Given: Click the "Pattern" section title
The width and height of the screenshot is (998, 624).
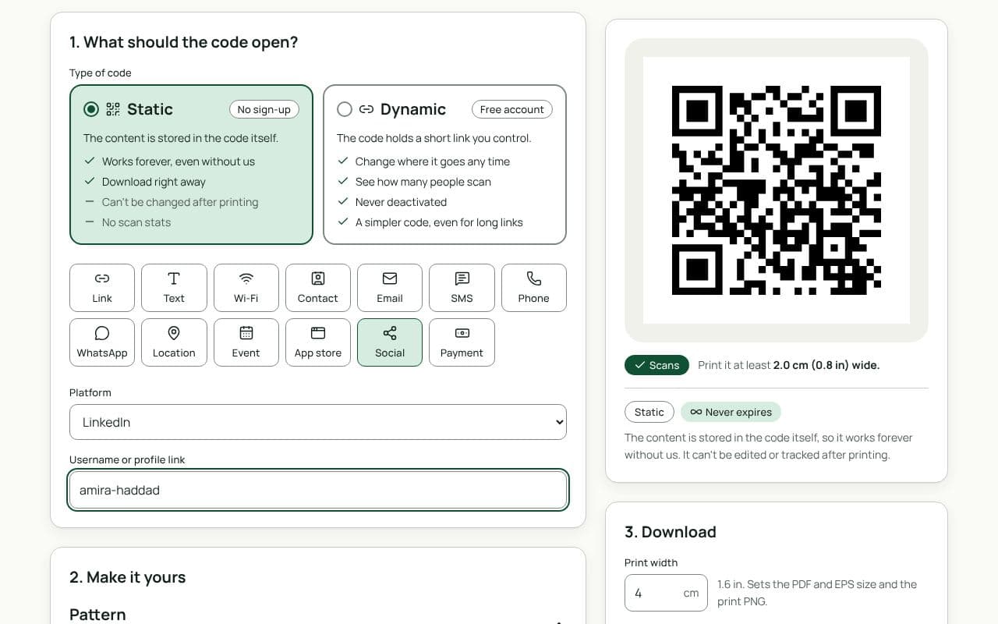Looking at the screenshot, I should point(97,615).
